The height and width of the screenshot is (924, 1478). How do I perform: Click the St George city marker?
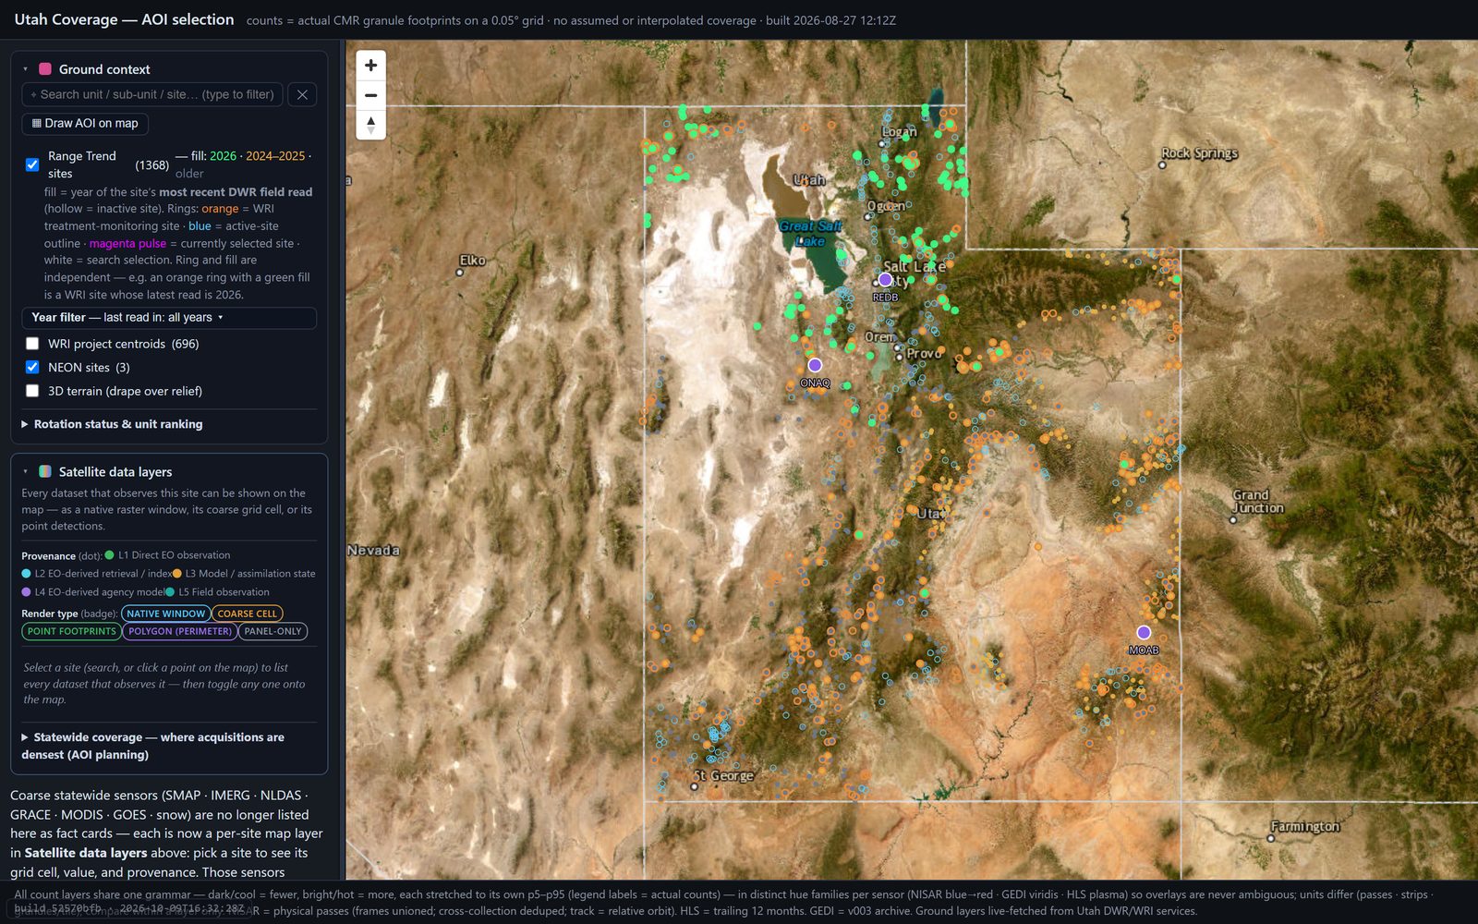695,787
